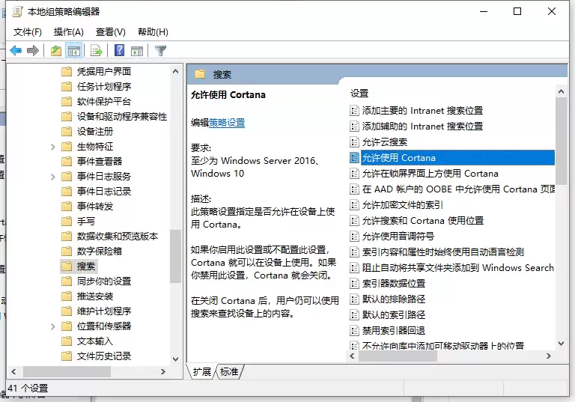Click the folder icon in the 搜索 header
The height and width of the screenshot is (402, 575).
coord(200,74)
